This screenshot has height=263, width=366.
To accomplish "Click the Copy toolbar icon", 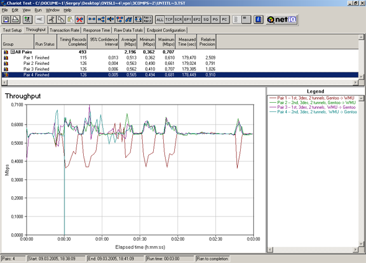I will tap(61, 20).
